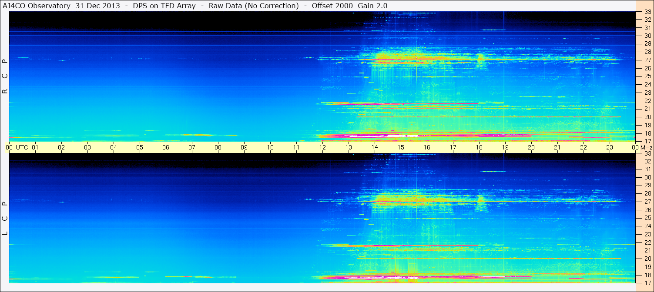The image size is (654, 292).
Task: Click the 22 MHz tick in the RCP panel
Action: (647, 101)
